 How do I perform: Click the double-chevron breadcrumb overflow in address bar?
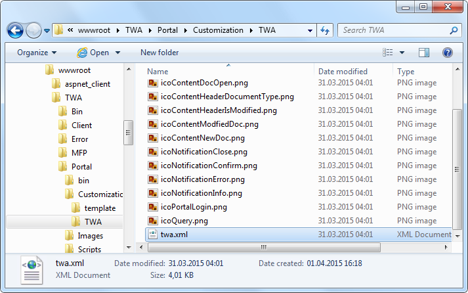(70, 30)
